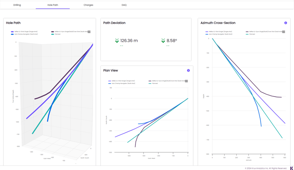
Task: Open the DAQ tab
Action: pos(124,5)
